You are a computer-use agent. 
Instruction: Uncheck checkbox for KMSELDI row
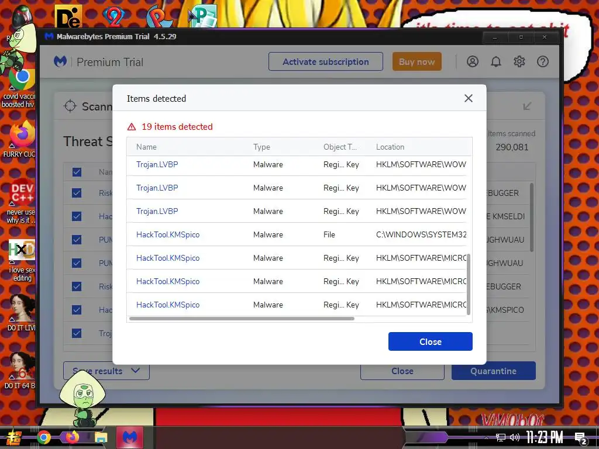tap(77, 216)
